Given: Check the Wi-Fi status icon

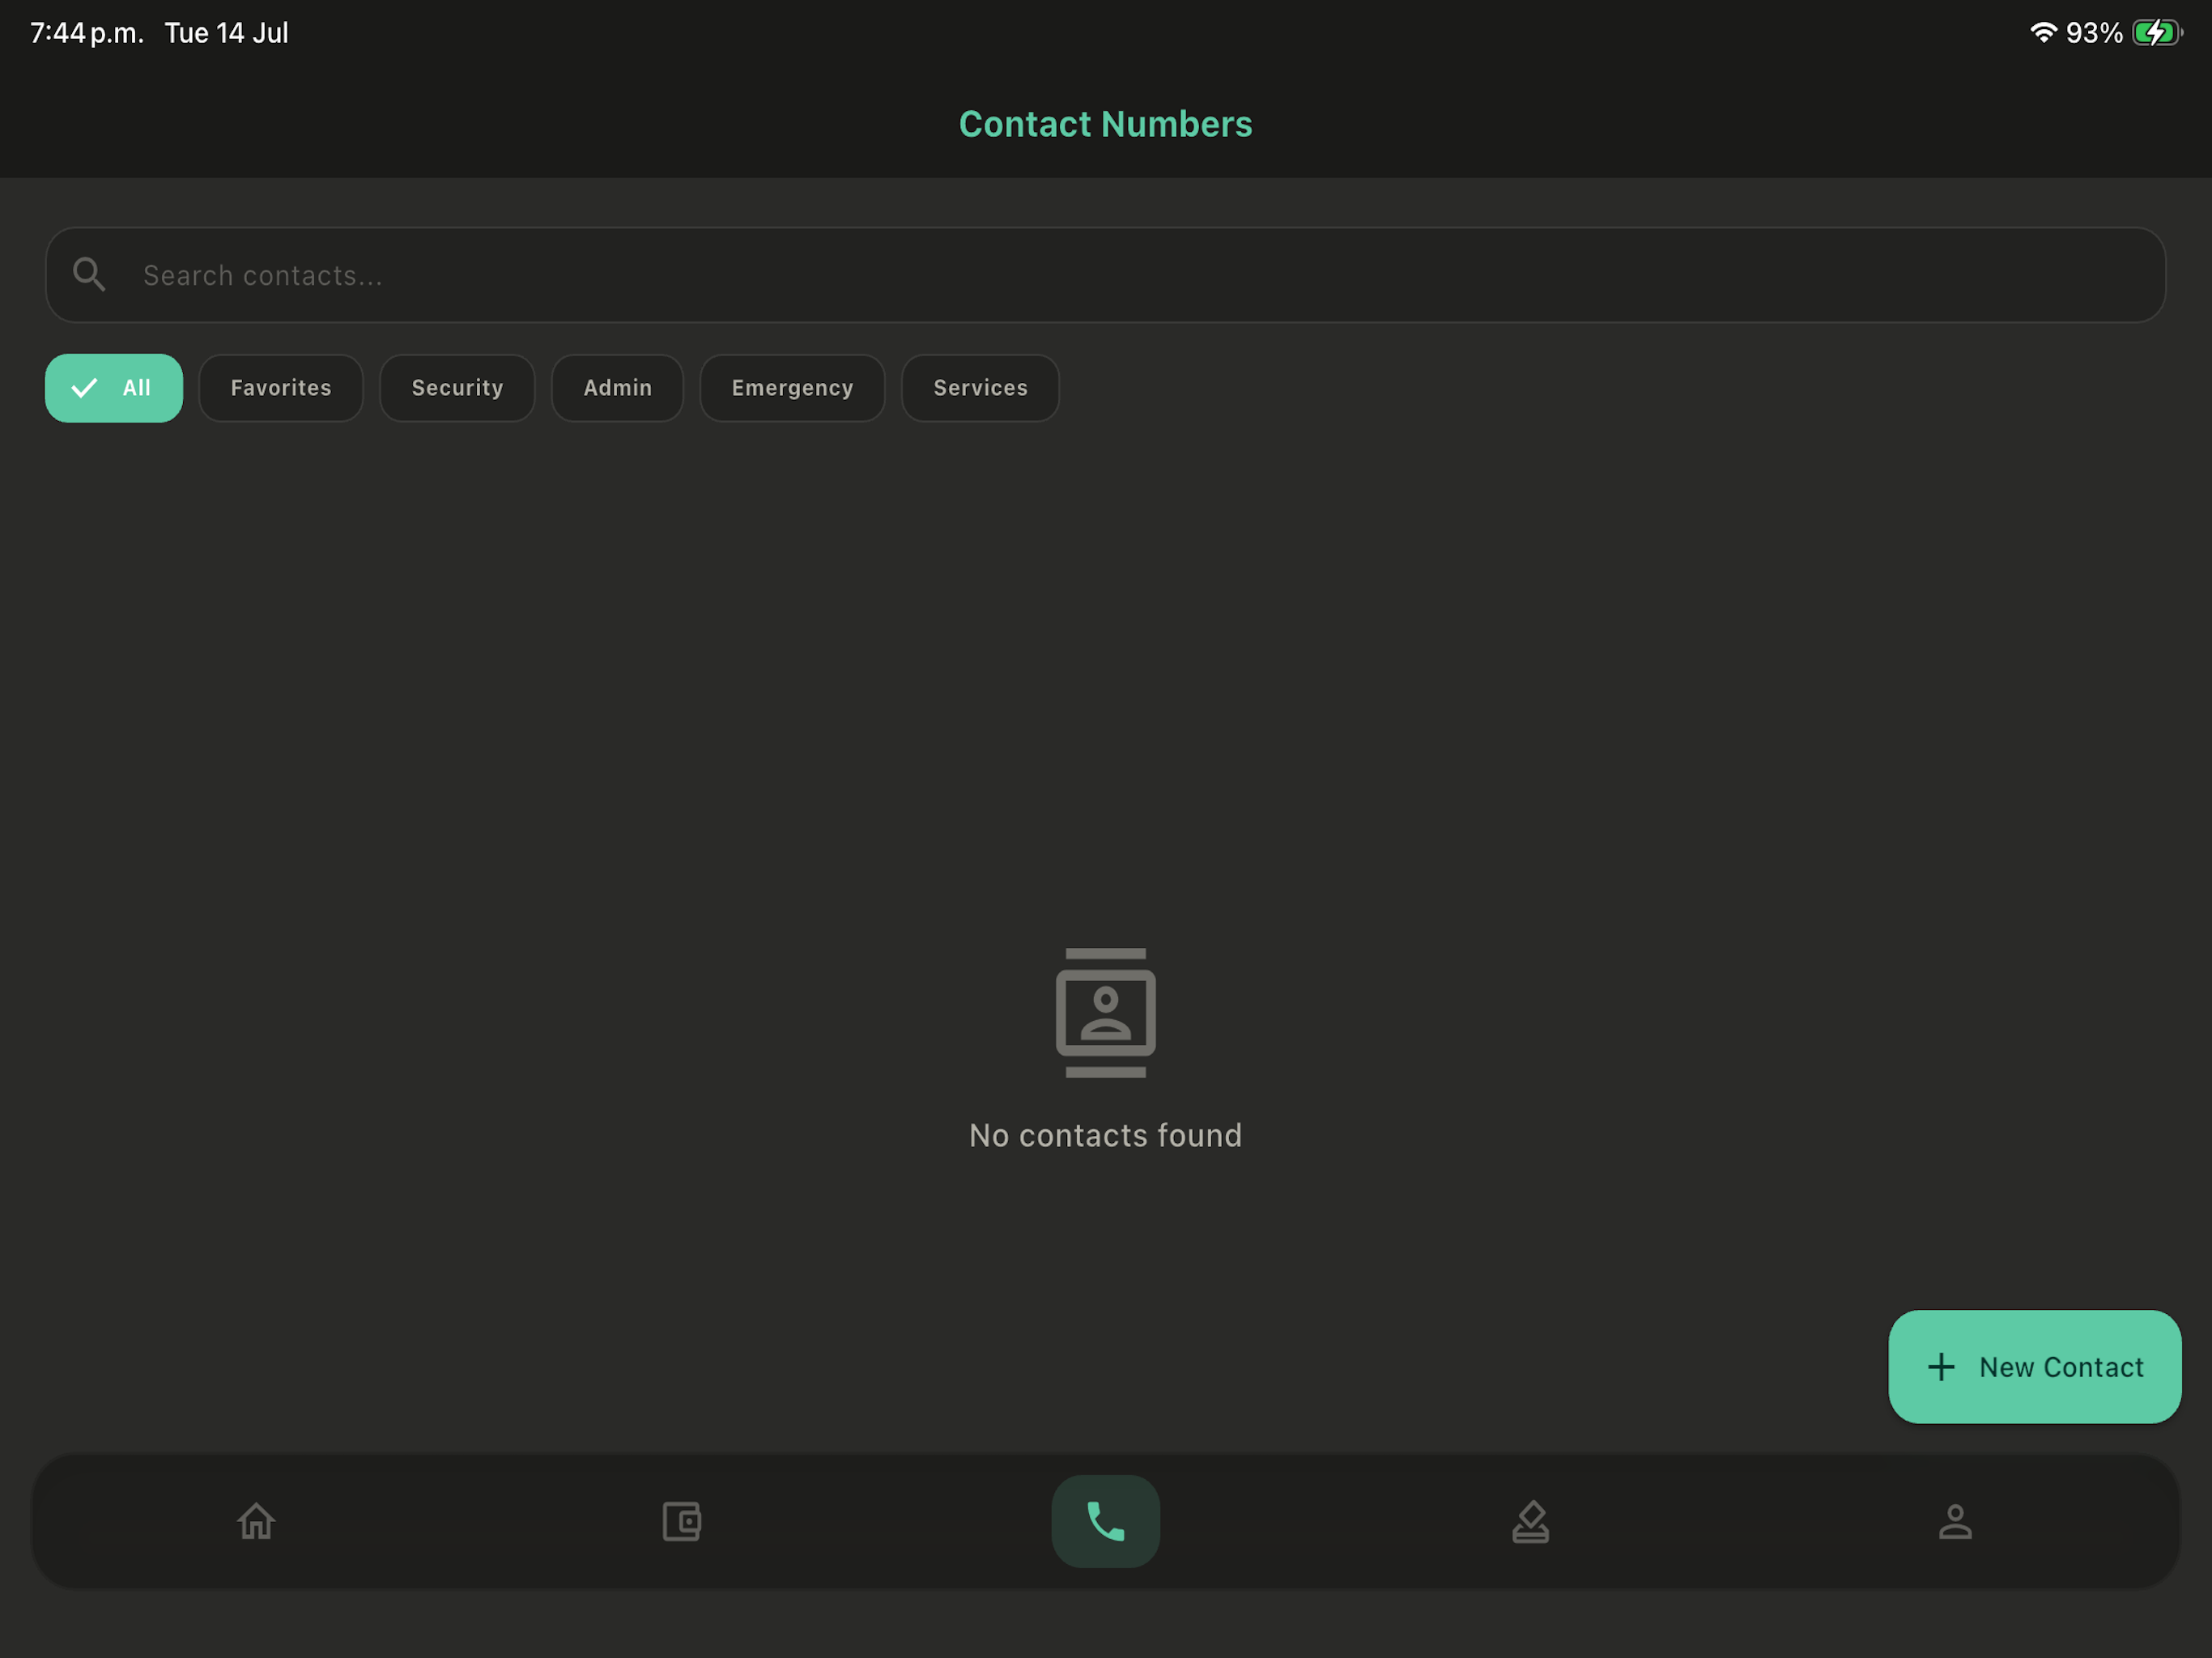Looking at the screenshot, I should 2043,33.
